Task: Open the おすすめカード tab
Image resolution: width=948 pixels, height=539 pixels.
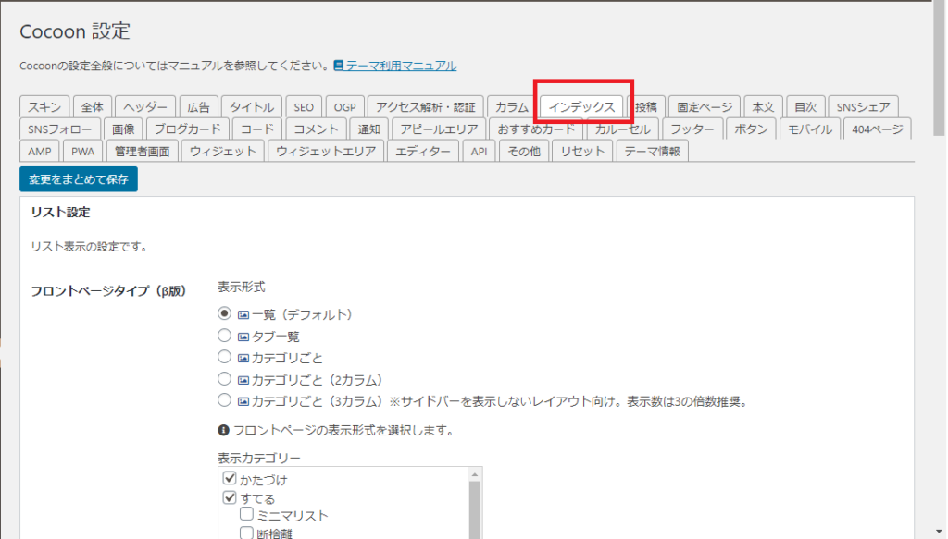Action: [x=536, y=129]
